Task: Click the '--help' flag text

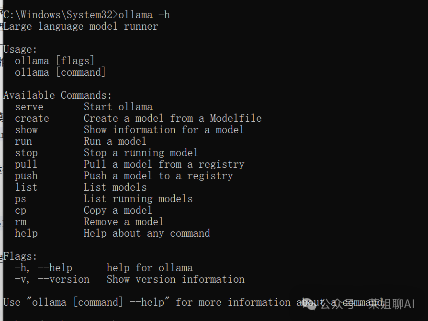Action: click(x=55, y=268)
